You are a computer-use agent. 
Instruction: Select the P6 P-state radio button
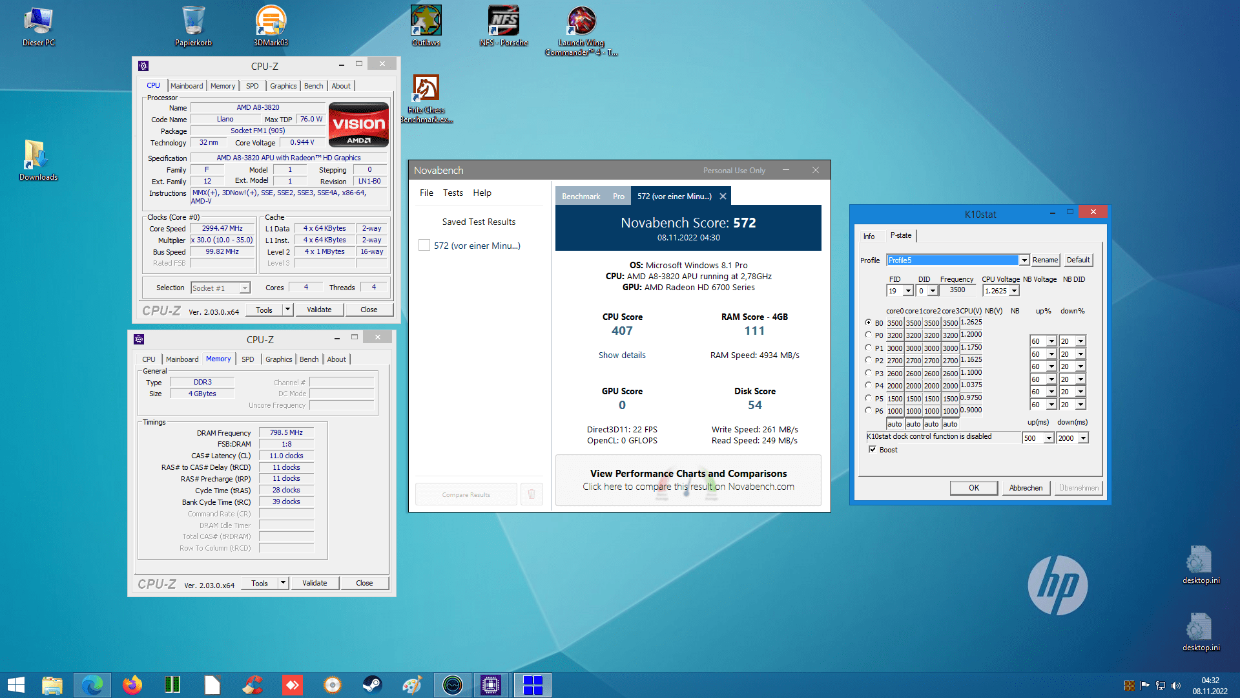click(868, 410)
